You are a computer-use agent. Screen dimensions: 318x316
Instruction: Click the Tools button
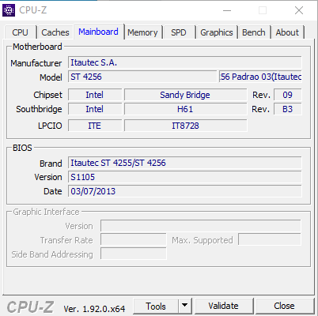(156, 306)
